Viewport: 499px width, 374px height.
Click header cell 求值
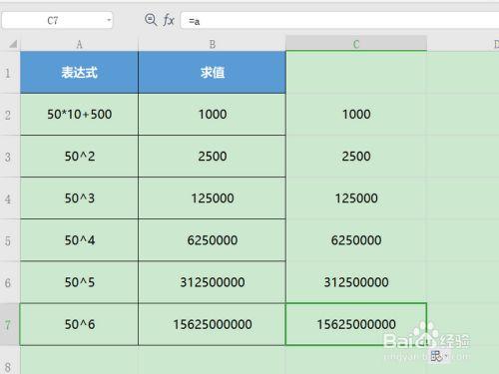tap(212, 73)
